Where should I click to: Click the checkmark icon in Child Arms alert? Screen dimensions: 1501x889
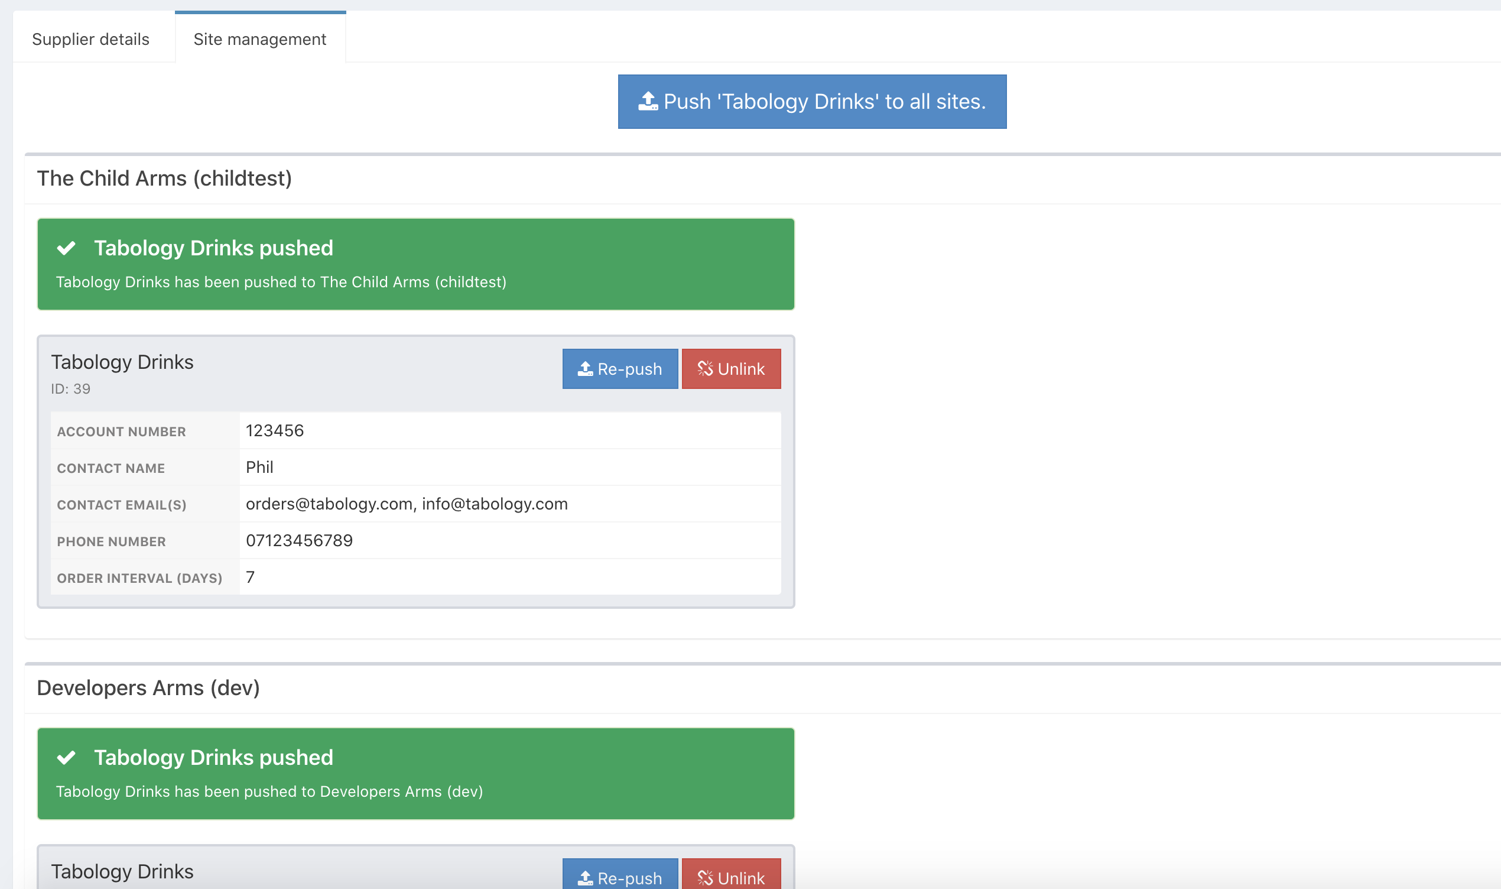tap(66, 248)
